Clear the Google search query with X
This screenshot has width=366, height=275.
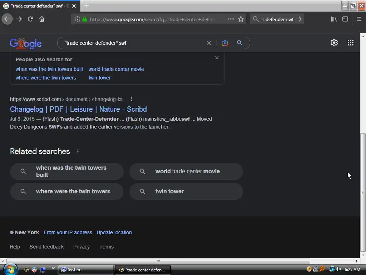[x=209, y=43]
